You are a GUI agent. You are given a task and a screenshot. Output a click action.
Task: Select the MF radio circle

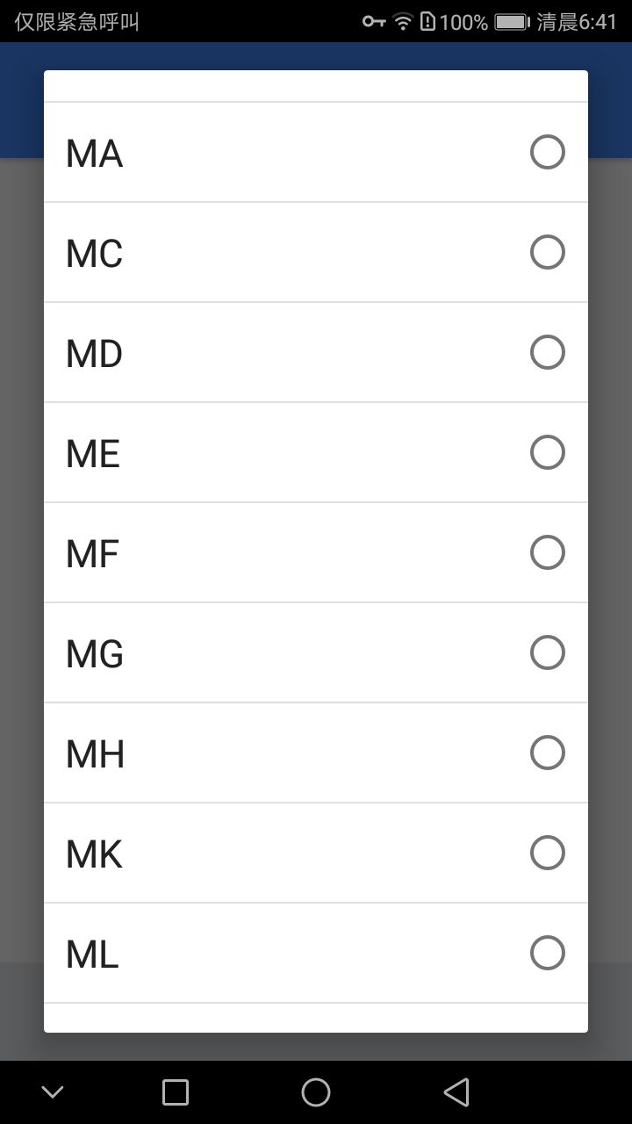548,552
